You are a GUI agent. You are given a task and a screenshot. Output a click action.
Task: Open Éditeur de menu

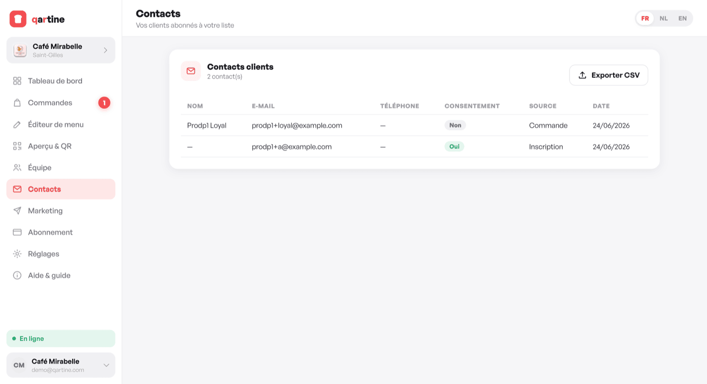[61, 125]
